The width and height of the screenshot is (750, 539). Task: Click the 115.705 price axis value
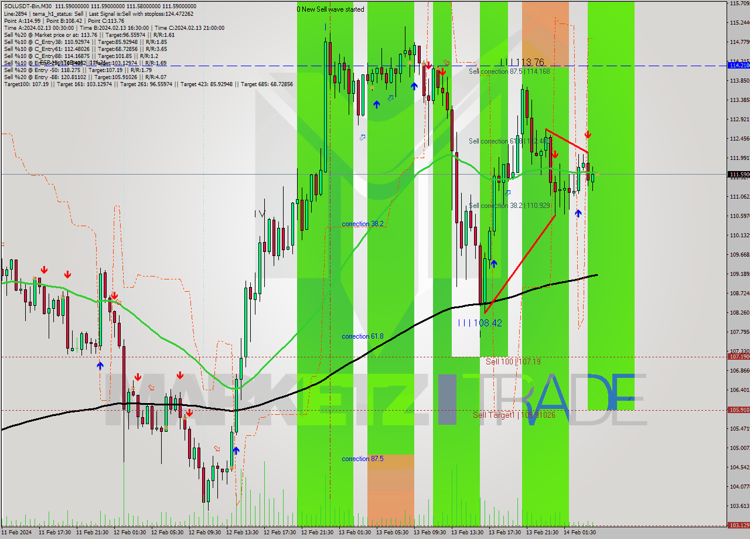point(739,3)
